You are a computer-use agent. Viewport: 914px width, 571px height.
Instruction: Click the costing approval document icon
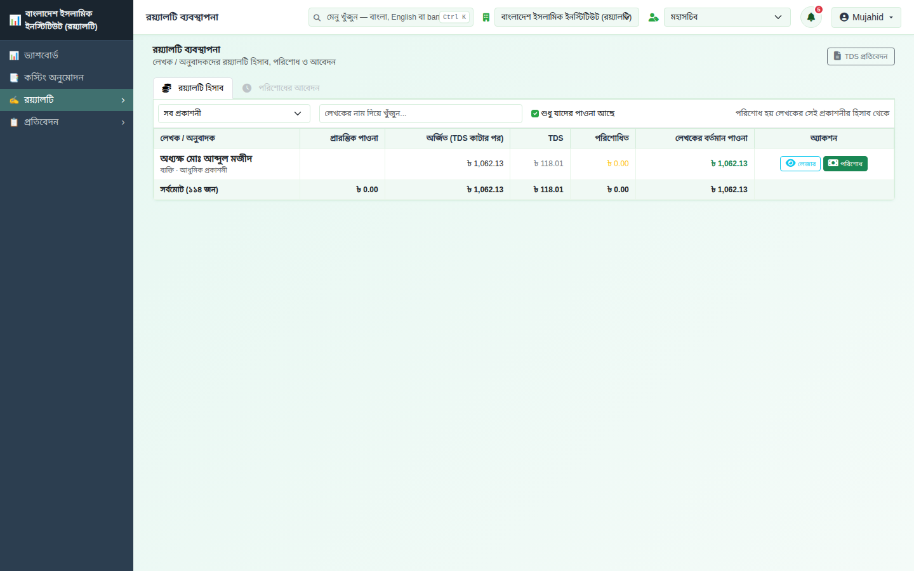(x=14, y=77)
